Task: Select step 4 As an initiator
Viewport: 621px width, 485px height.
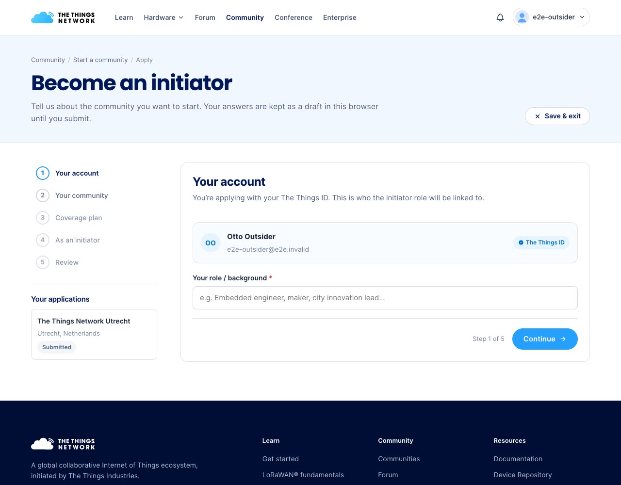Action: click(x=68, y=240)
